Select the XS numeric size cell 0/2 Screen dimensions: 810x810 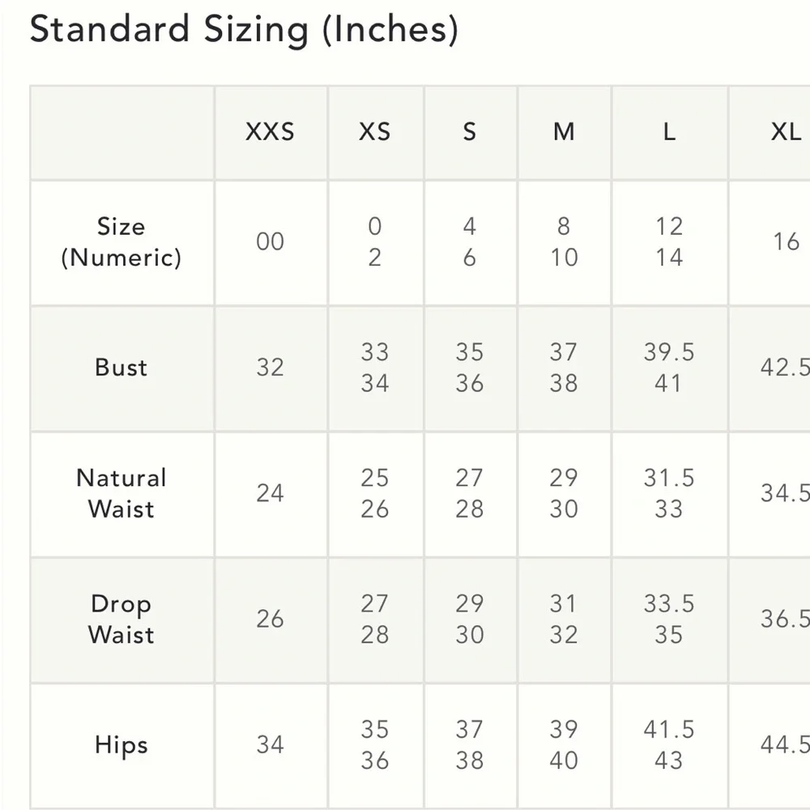[x=374, y=242]
